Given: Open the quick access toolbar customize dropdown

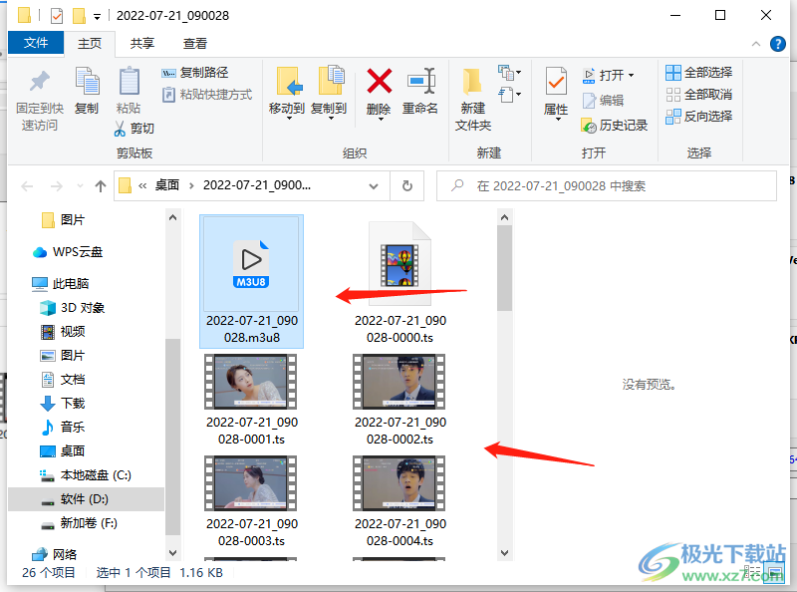Looking at the screenshot, I should pyautogui.click(x=97, y=17).
